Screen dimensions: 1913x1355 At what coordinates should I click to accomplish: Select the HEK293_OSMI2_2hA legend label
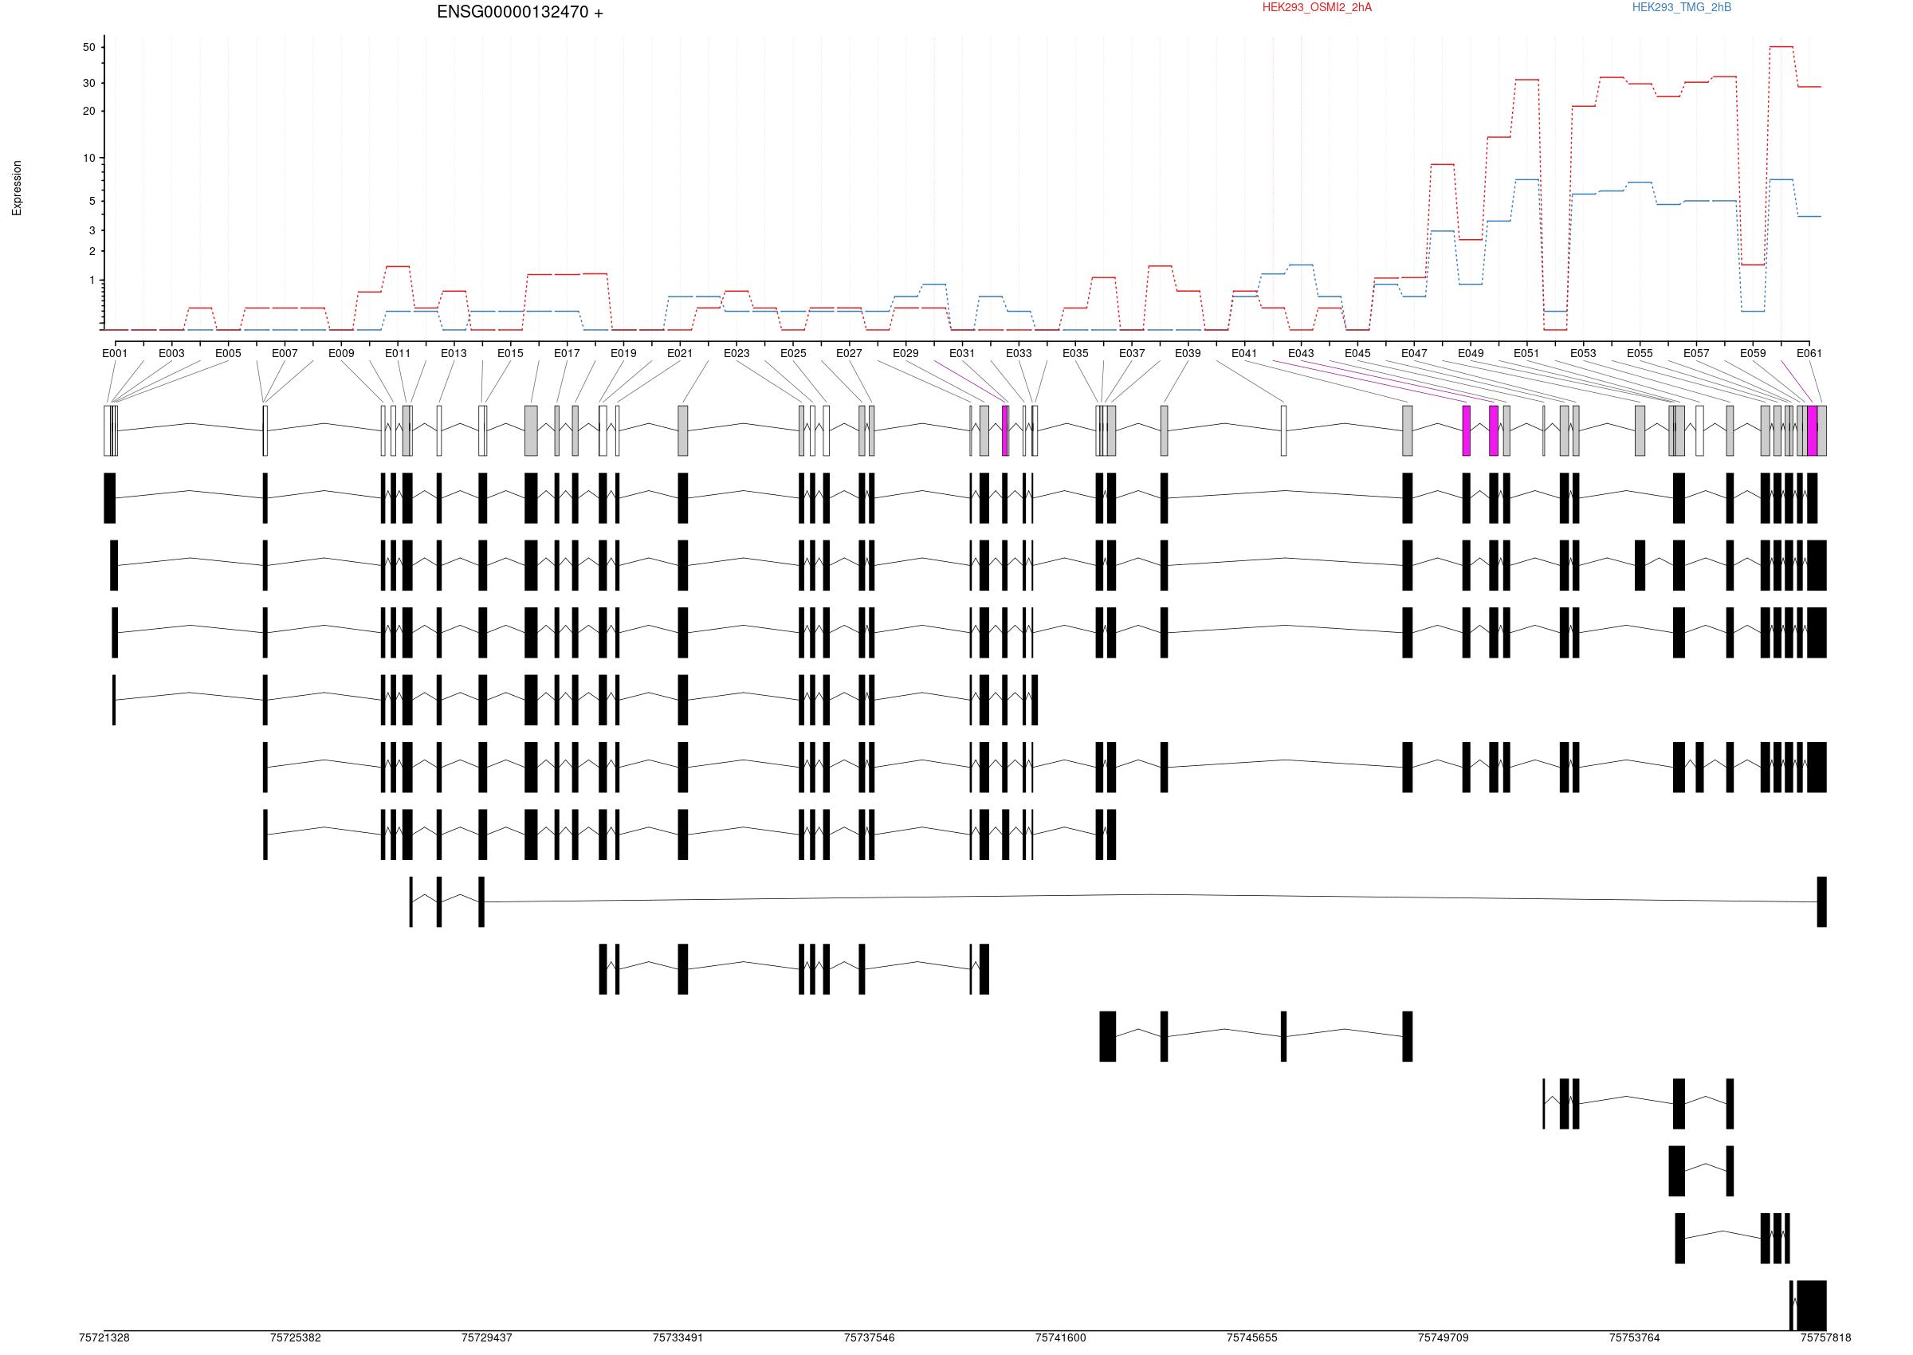[x=1317, y=7]
